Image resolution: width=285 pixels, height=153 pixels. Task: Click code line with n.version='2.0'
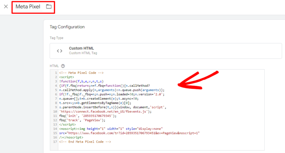click(112, 94)
